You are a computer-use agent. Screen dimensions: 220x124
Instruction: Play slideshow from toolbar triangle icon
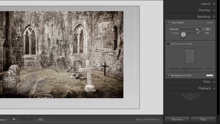14,120
